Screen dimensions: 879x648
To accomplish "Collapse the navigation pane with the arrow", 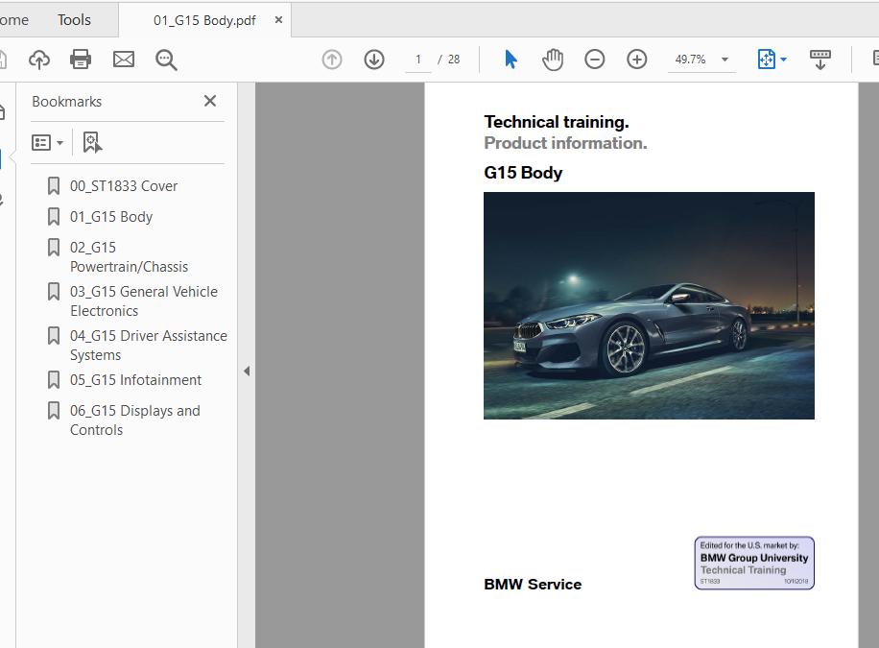I will point(247,371).
